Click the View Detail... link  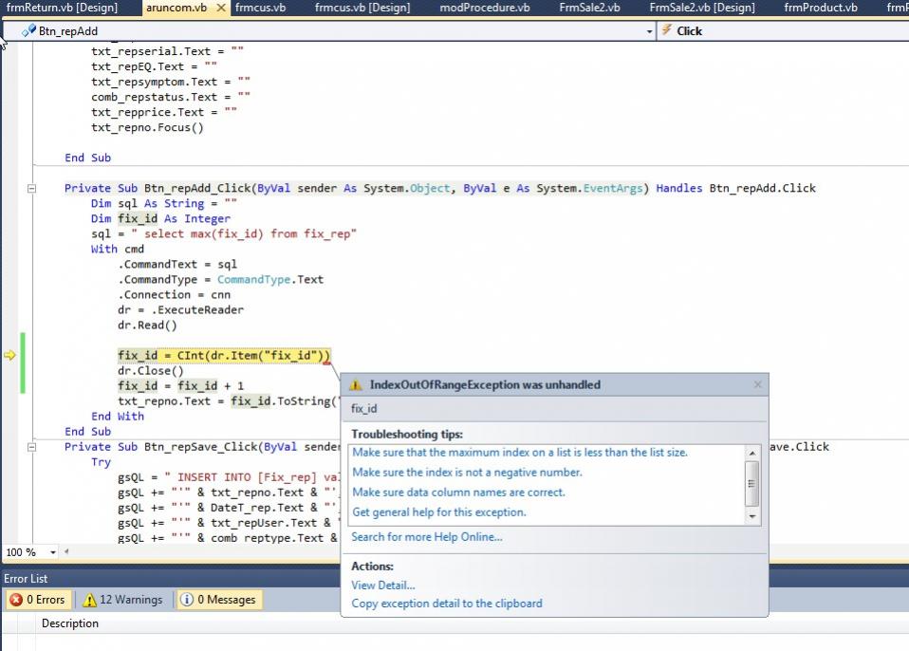pyautogui.click(x=382, y=585)
